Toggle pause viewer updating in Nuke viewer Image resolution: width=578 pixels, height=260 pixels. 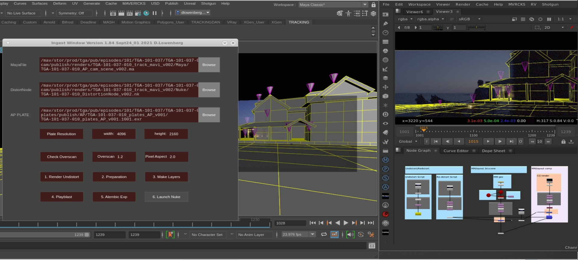click(x=549, y=19)
